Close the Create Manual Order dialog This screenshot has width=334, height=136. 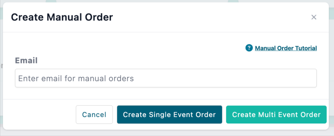[x=314, y=17]
